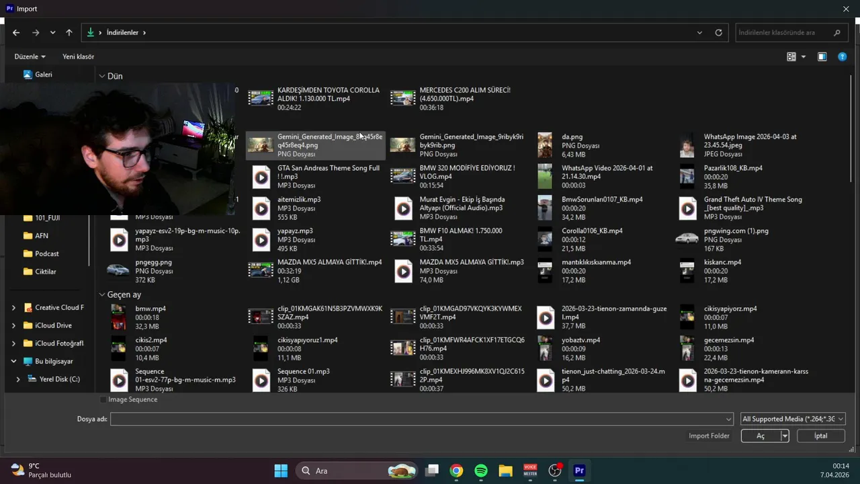The height and width of the screenshot is (484, 860).
Task: Select pngwing.com (1).png car image icon
Action: click(x=687, y=238)
